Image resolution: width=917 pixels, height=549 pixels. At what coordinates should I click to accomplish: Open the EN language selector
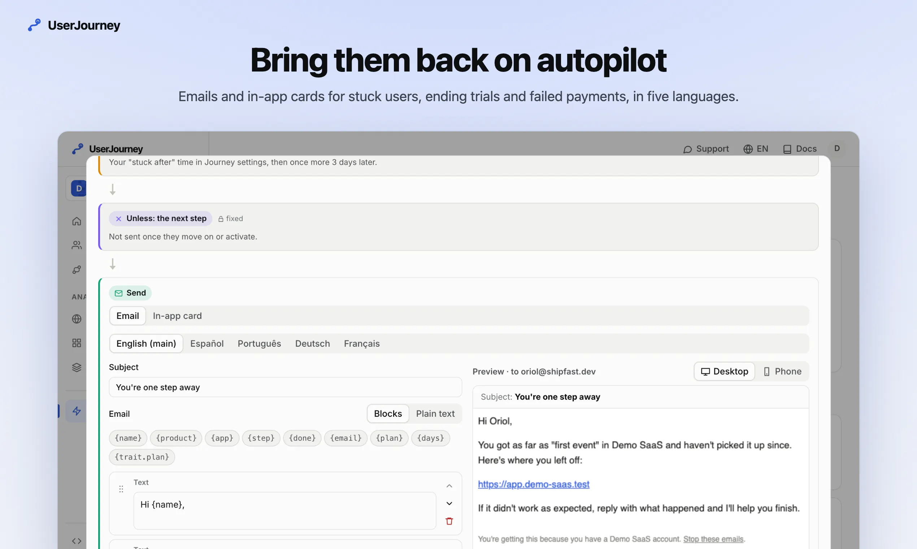(755, 149)
